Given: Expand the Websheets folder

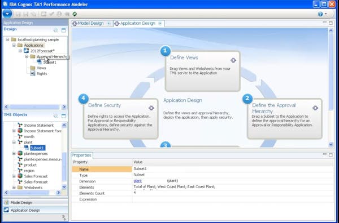Looking at the screenshot, I should point(14,188).
